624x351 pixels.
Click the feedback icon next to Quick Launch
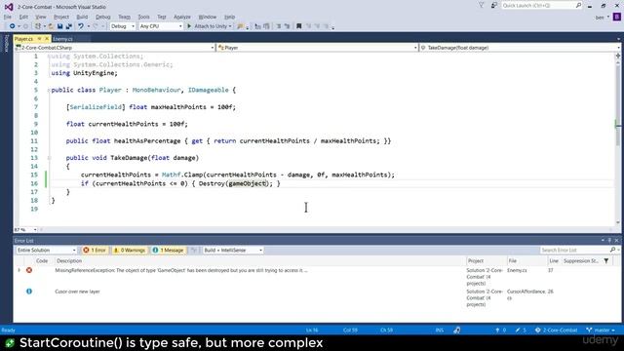pyautogui.click(x=494, y=5)
